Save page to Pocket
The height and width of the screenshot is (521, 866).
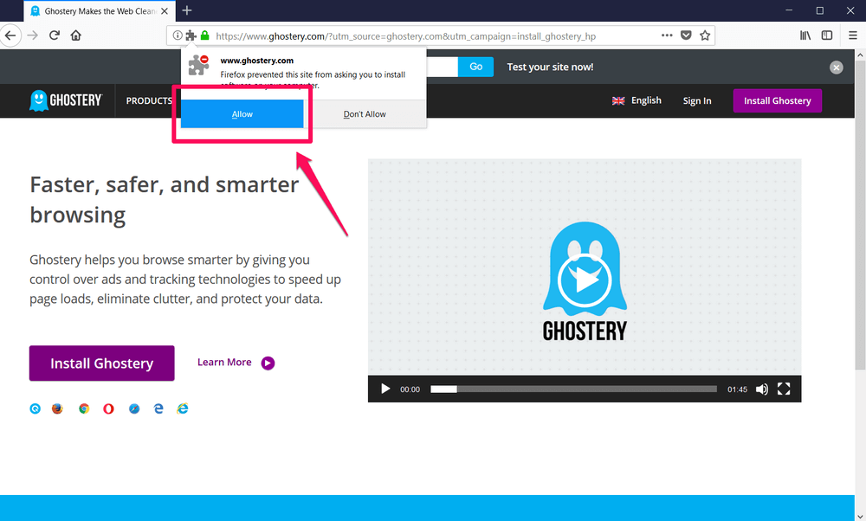686,35
